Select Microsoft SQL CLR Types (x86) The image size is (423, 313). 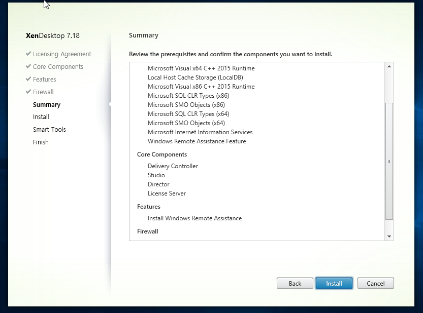point(188,96)
